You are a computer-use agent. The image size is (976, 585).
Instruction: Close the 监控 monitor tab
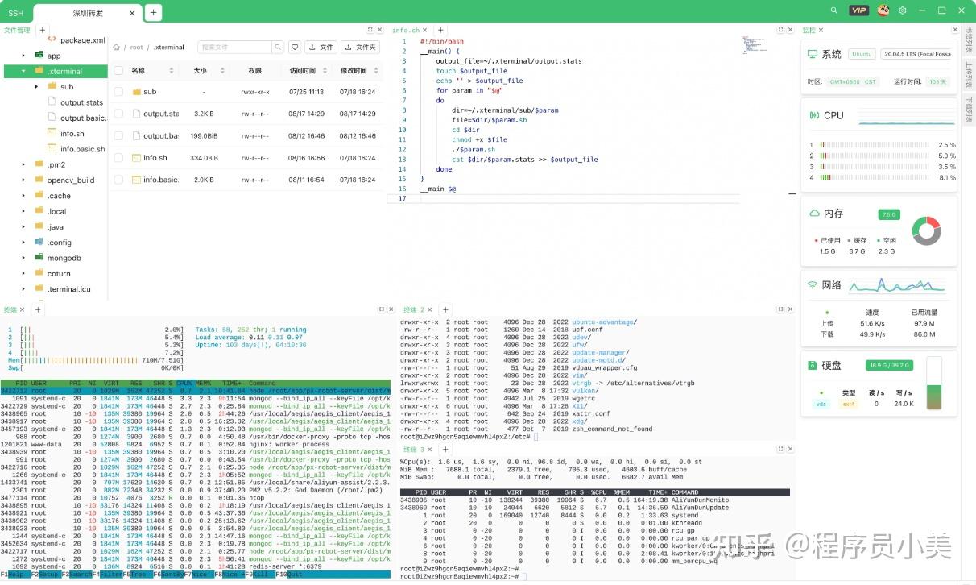click(822, 30)
